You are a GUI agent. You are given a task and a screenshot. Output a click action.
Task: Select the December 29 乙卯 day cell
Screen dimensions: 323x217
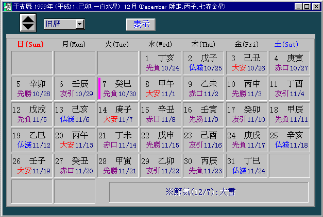(x=160, y=166)
